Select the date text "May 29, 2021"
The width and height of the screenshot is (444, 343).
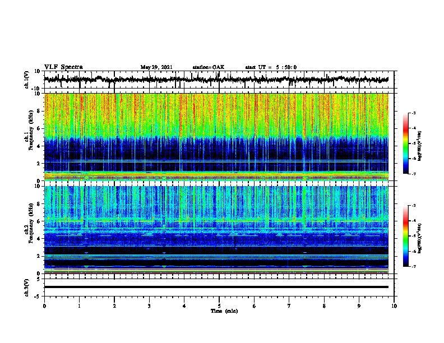(x=156, y=67)
